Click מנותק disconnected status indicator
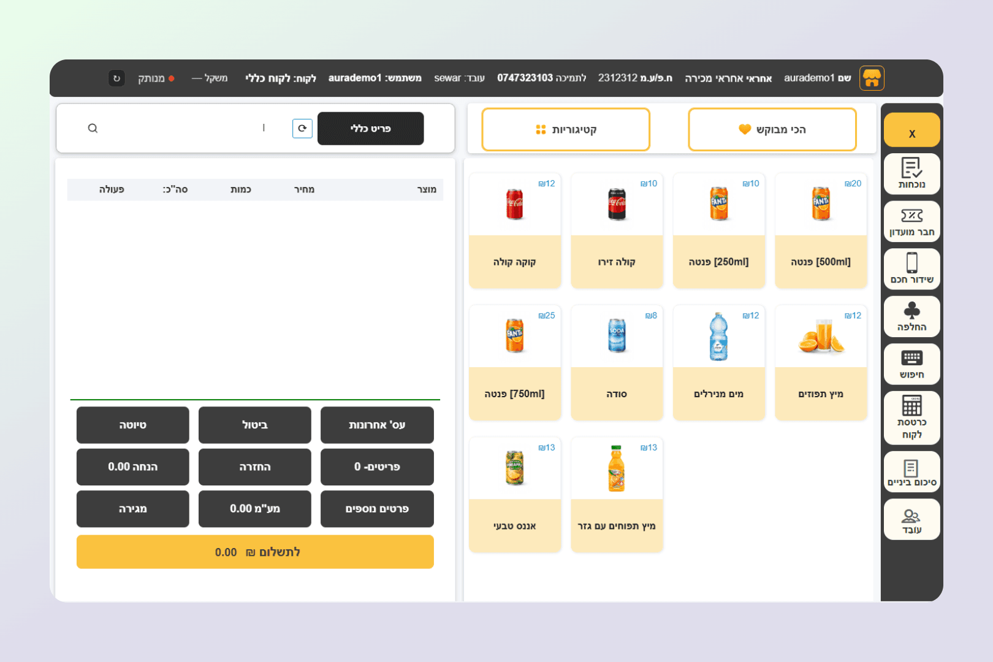This screenshot has height=662, width=993. click(156, 78)
